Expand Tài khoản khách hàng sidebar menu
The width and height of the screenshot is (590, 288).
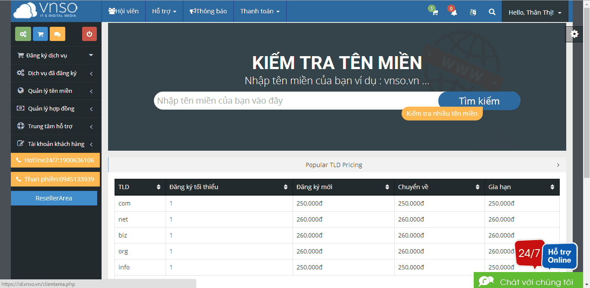(x=56, y=144)
